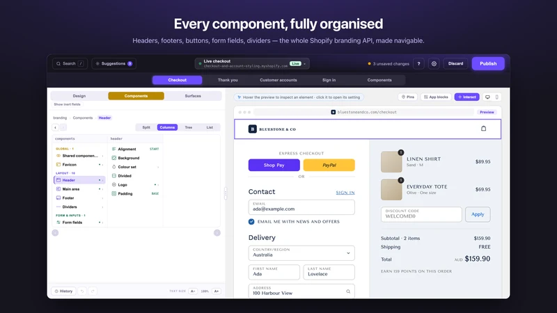Expand the Footer row chevron
This screenshot has width=557, height=313.
102,198
